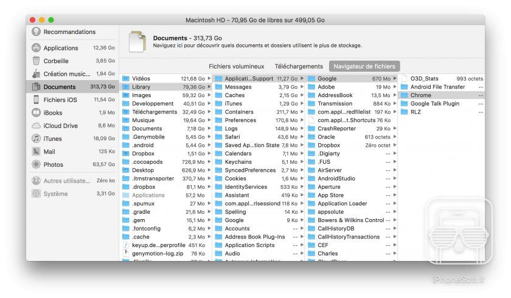The height and width of the screenshot is (298, 511).
Task: Click the Messages folder icon
Action: 218,87
